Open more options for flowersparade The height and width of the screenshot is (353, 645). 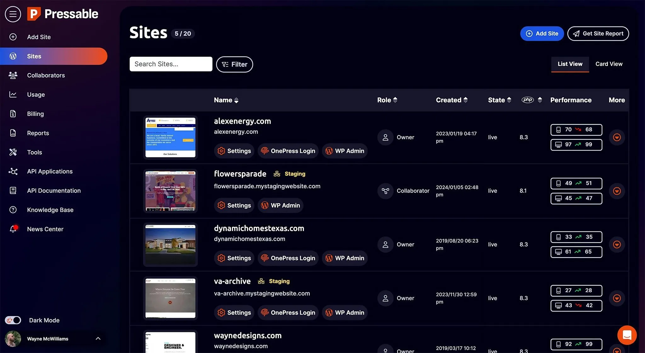(x=617, y=191)
